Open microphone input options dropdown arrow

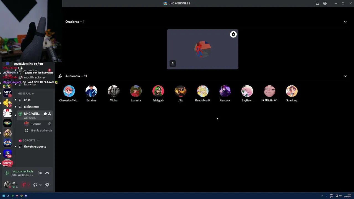(28, 185)
